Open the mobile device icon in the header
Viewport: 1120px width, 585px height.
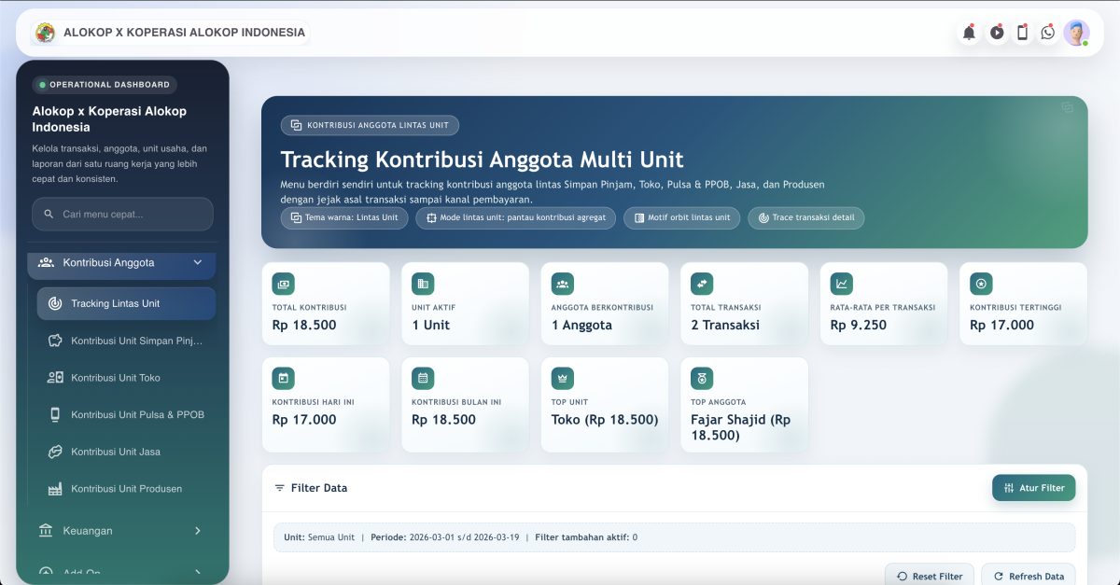(x=1022, y=32)
